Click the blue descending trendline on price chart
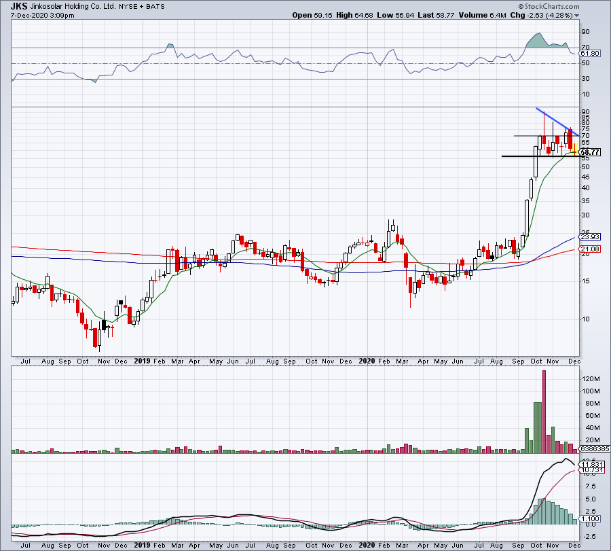This screenshot has width=611, height=551. [557, 122]
